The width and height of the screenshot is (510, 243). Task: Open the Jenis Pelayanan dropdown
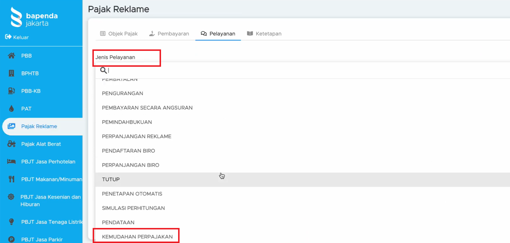[127, 57]
